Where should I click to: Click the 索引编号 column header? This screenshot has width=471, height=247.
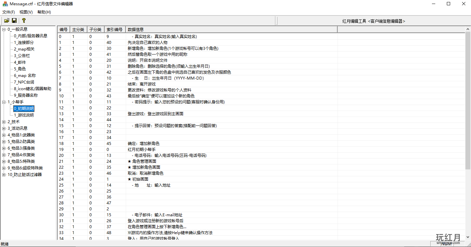coord(115,29)
